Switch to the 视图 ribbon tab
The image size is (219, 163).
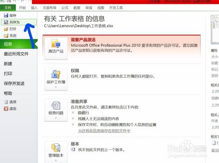[101, 8]
